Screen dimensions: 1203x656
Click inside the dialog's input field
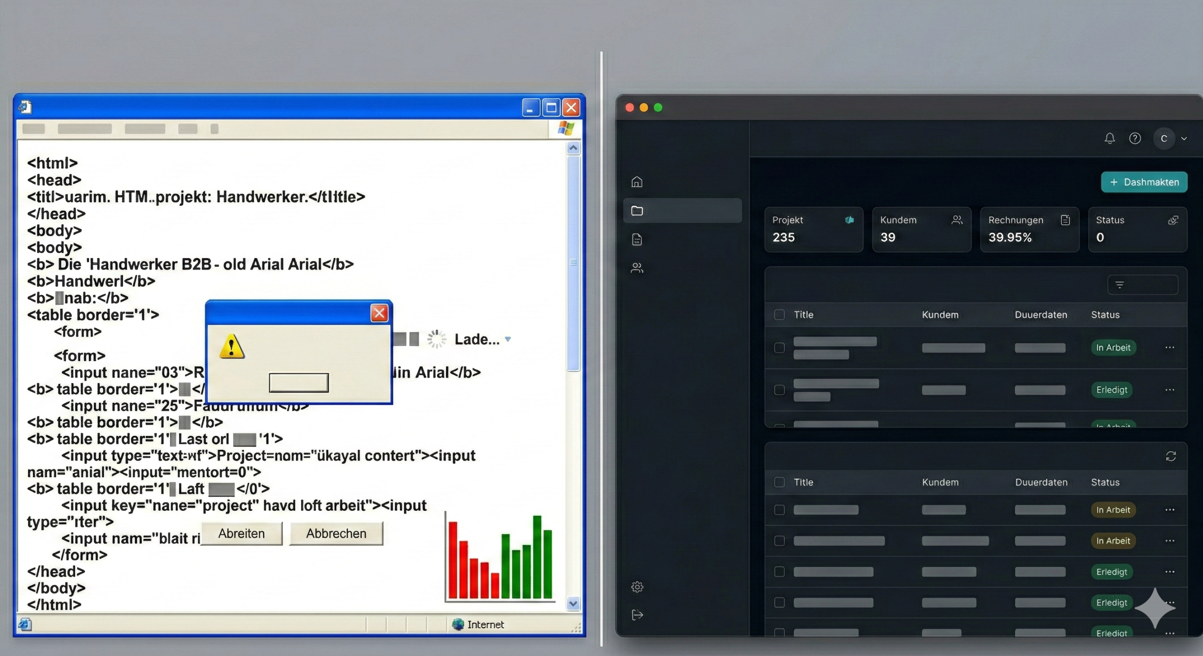click(299, 382)
